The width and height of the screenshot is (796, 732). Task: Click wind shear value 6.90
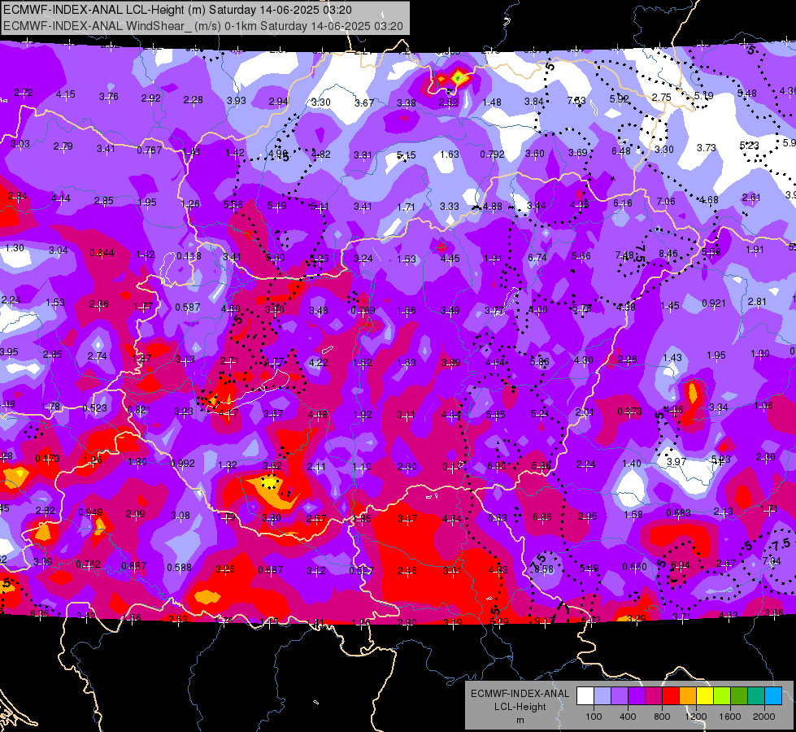point(497,465)
